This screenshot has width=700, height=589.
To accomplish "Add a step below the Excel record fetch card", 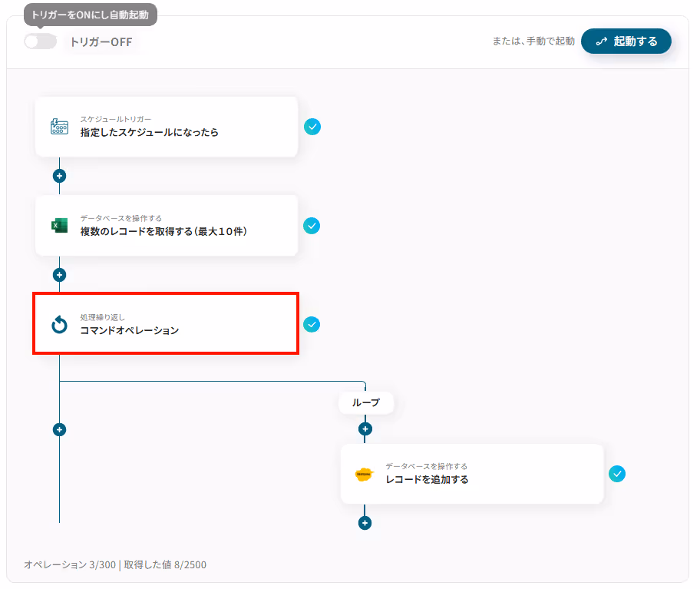I will [x=59, y=275].
